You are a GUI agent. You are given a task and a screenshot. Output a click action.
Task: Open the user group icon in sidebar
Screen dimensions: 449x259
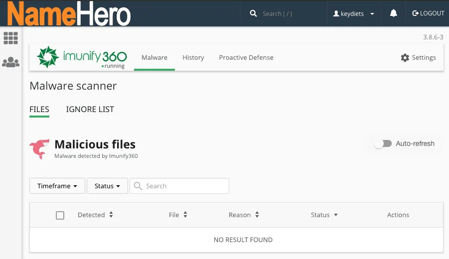[x=10, y=62]
